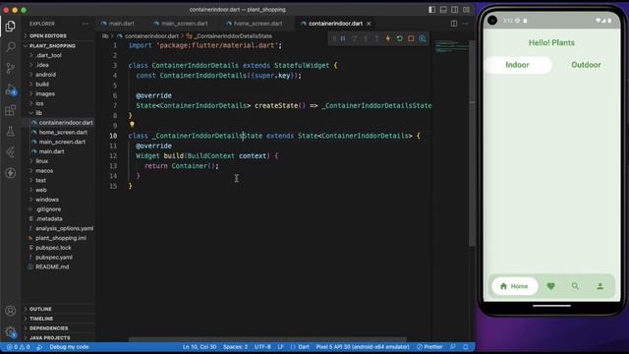
Task: Trigger Flutter hot reload lightning icon
Action: tap(388, 38)
